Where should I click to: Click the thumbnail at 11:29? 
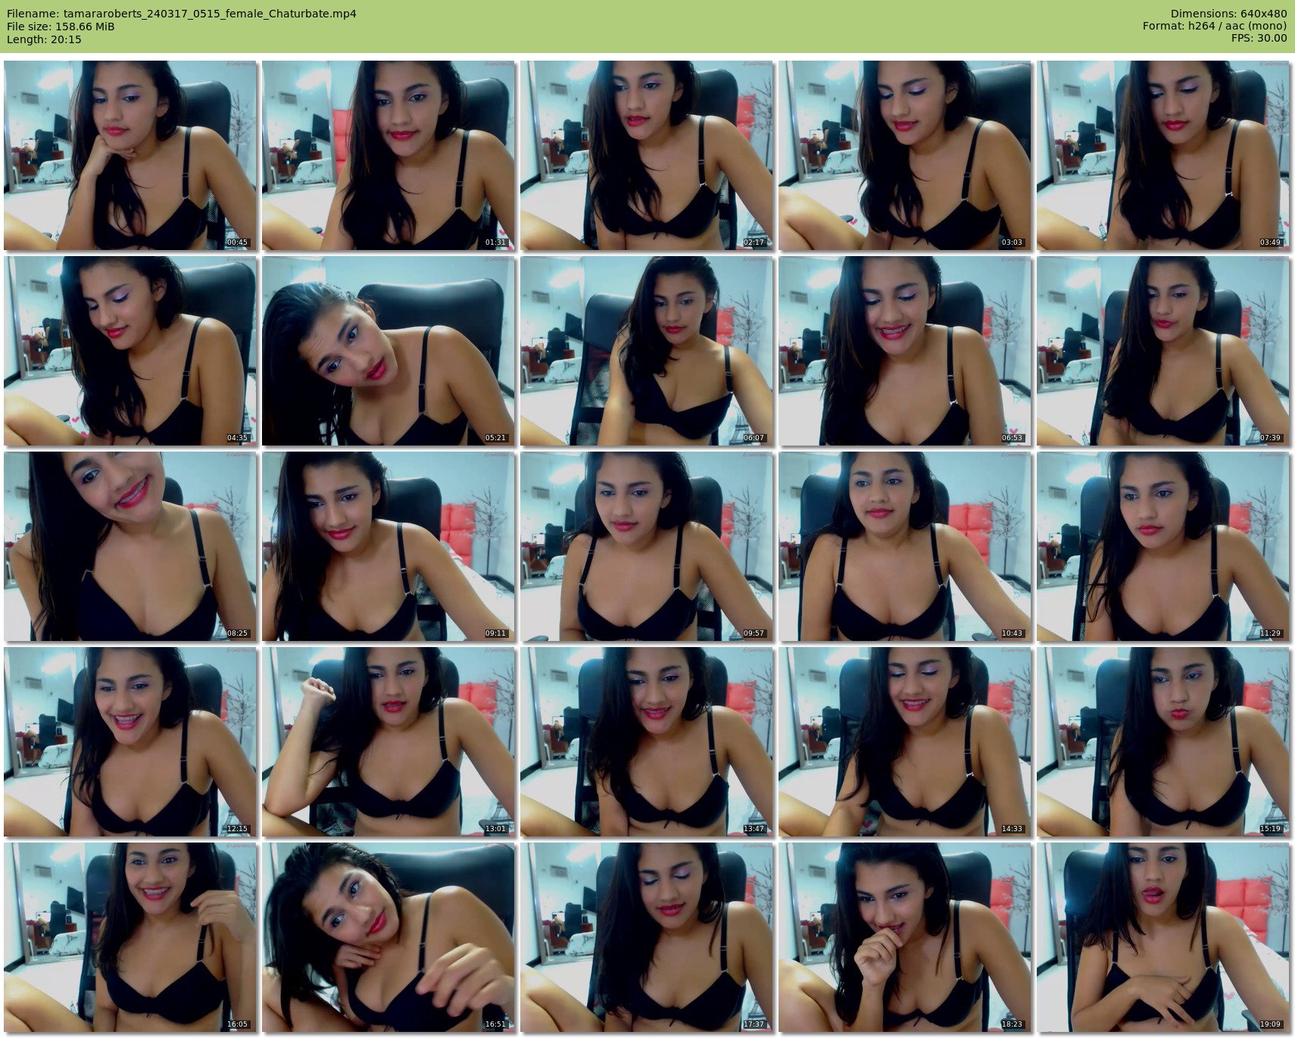click(1163, 546)
